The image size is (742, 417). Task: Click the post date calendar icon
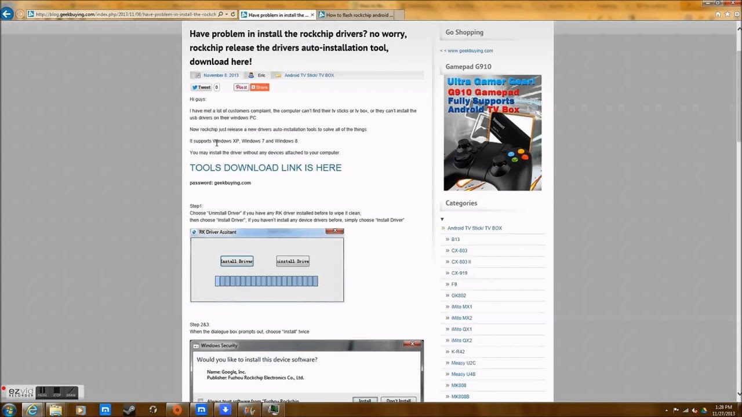[x=197, y=75]
